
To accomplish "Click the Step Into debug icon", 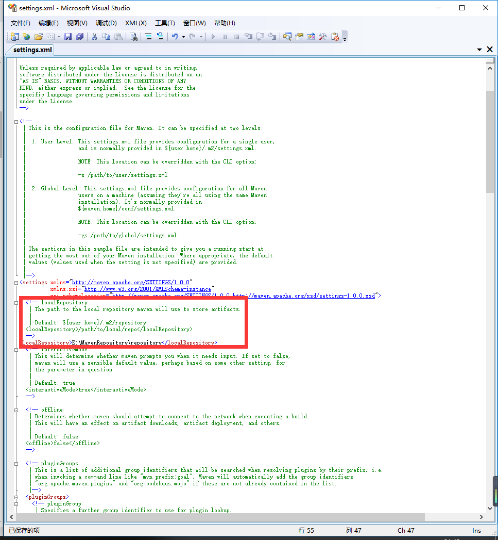I will (x=248, y=37).
